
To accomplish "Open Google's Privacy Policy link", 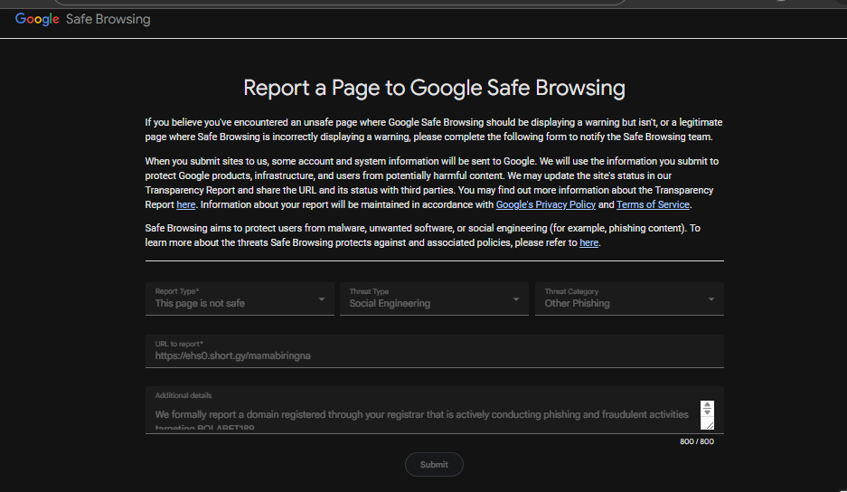I will point(546,205).
